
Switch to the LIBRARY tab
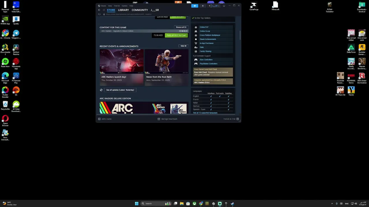(123, 10)
